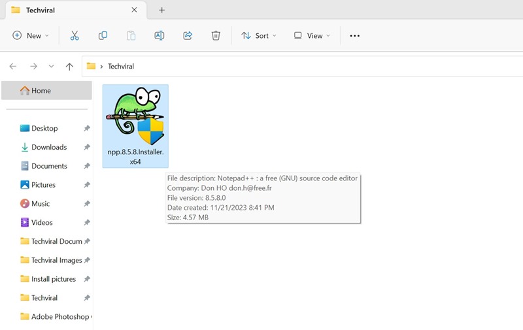
Task: Open pinned Techviral folder in sidebar
Action: point(44,298)
